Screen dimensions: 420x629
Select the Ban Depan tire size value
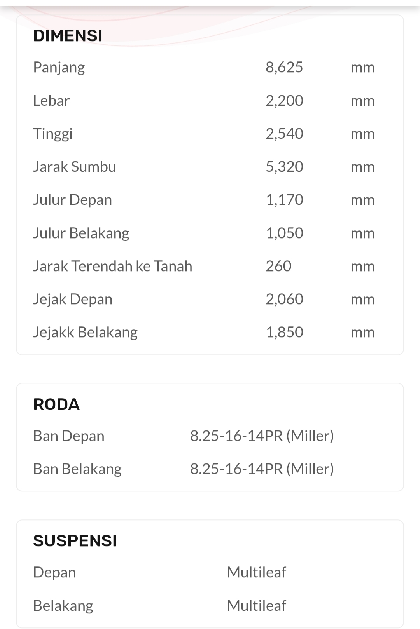click(x=262, y=436)
